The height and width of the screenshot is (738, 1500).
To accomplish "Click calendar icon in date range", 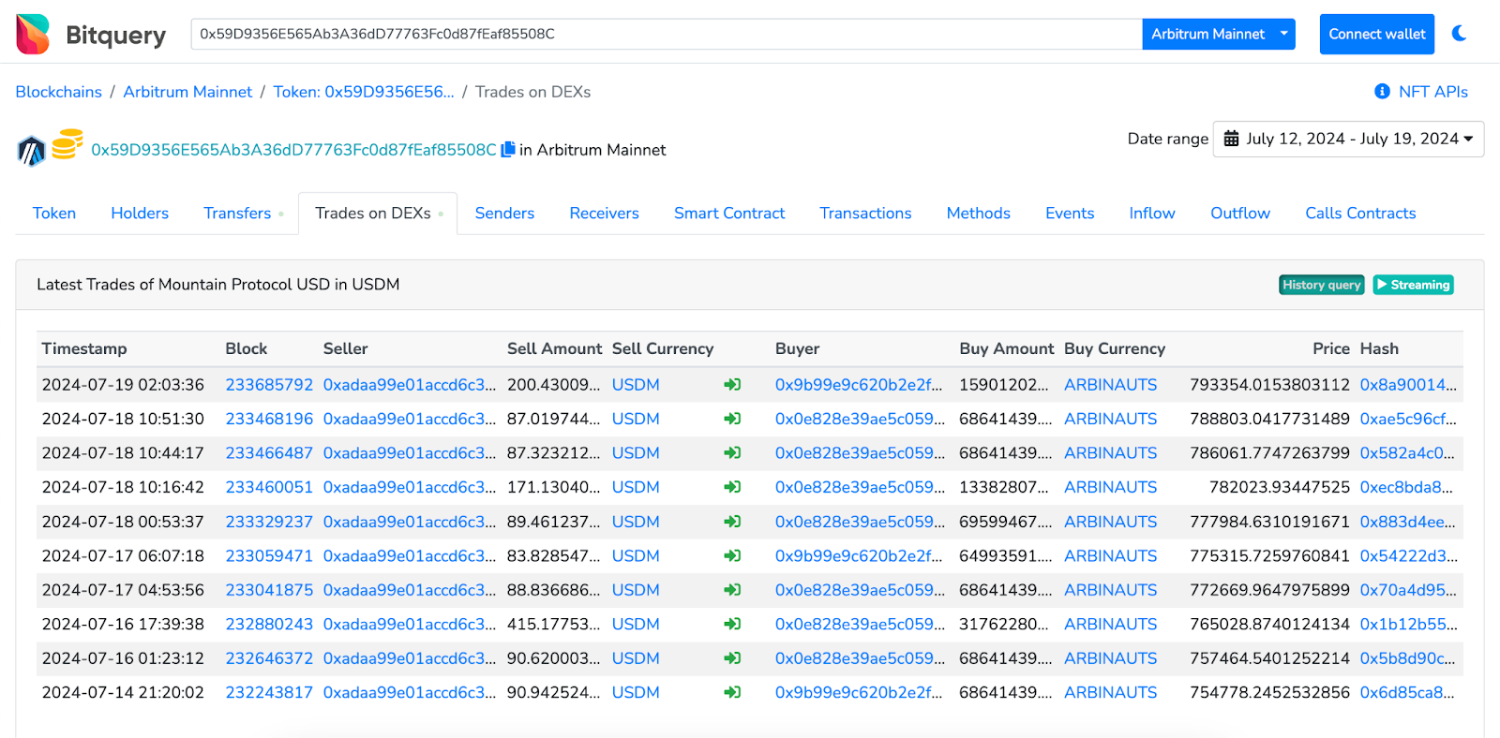I will coord(1232,139).
